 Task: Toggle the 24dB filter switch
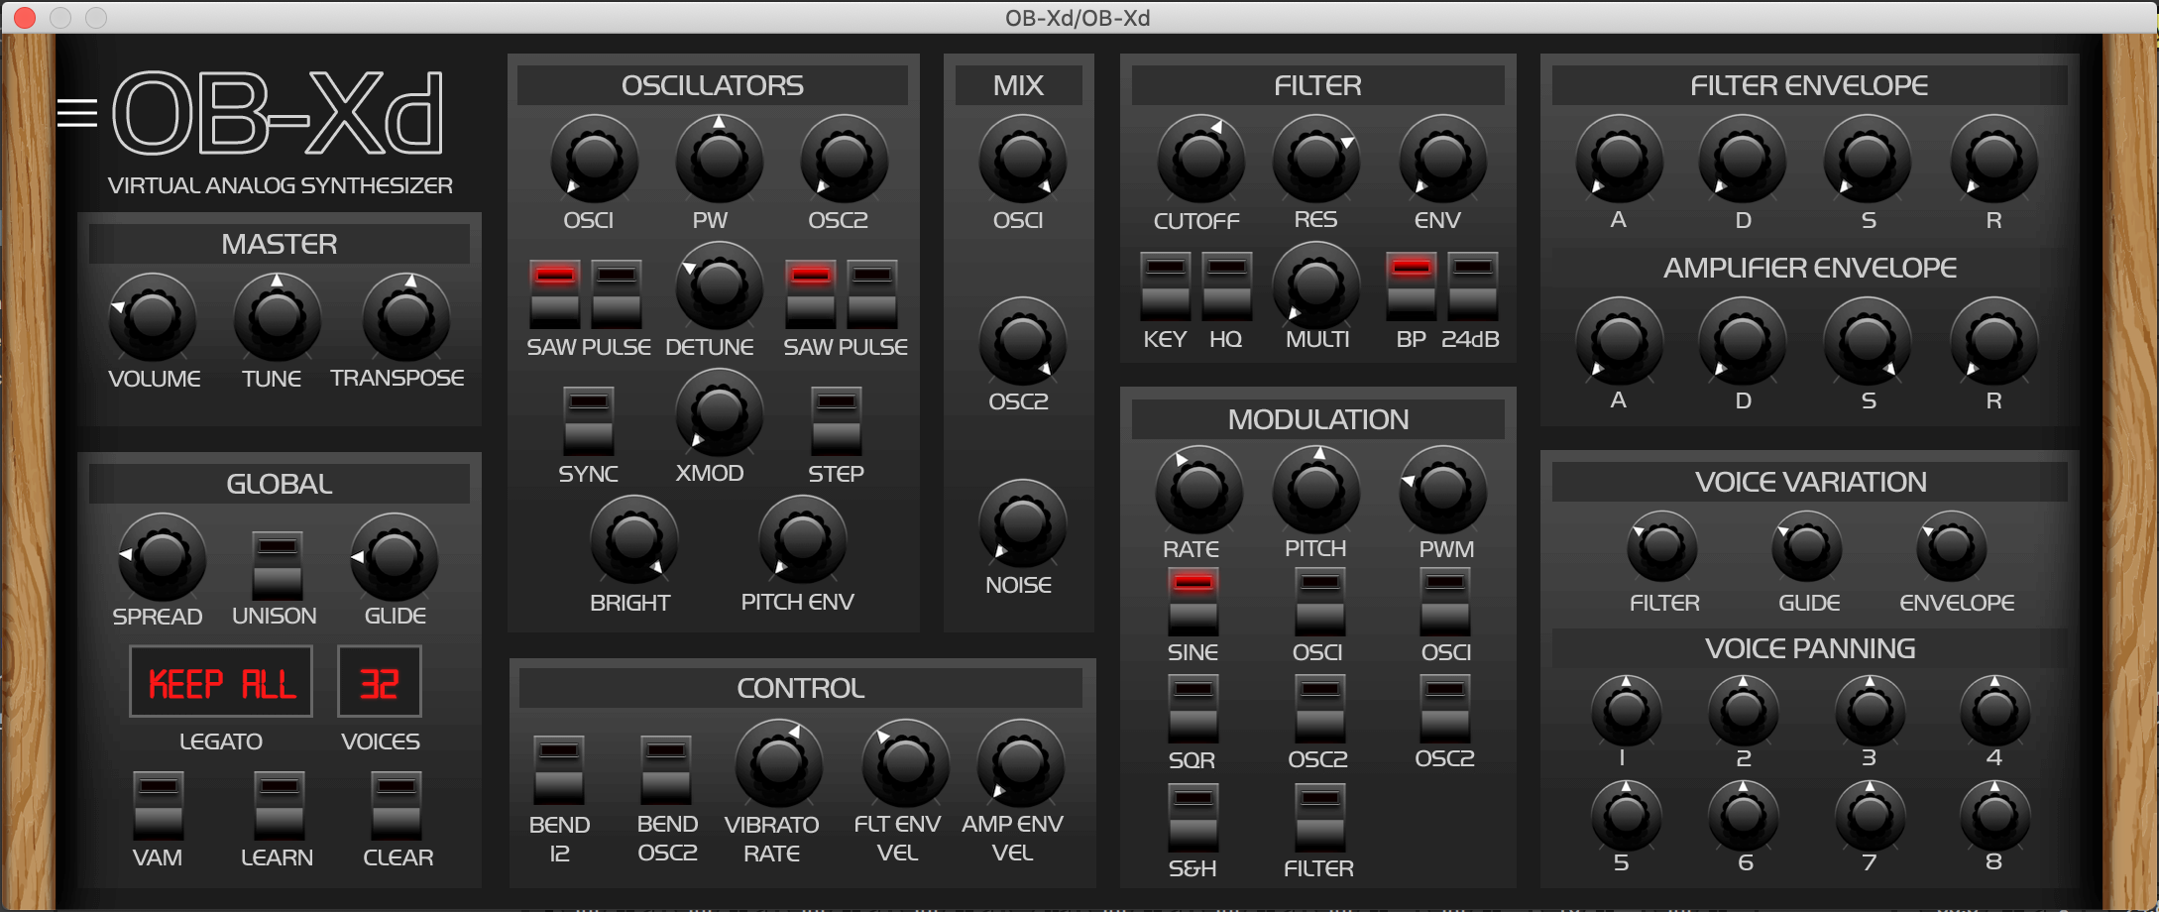[1473, 285]
